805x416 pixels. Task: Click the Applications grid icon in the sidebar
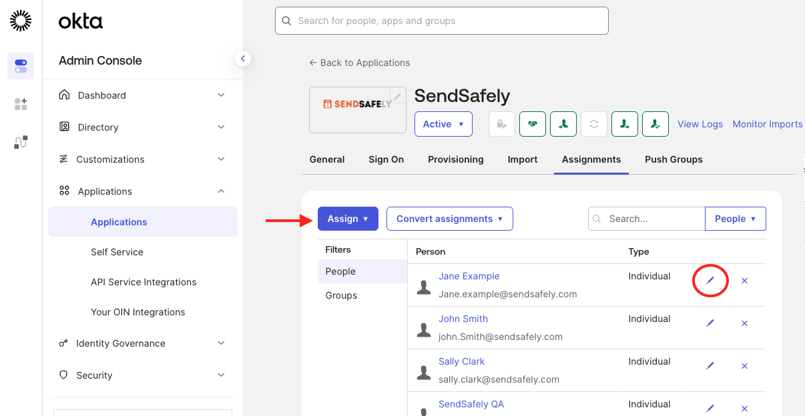[64, 191]
